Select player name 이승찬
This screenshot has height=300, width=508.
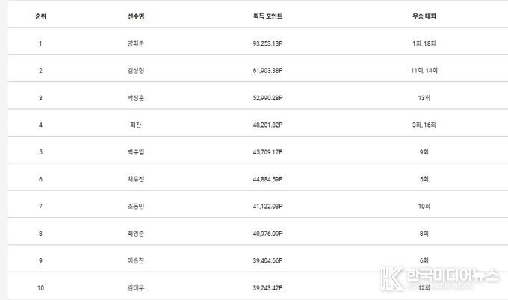point(135,260)
